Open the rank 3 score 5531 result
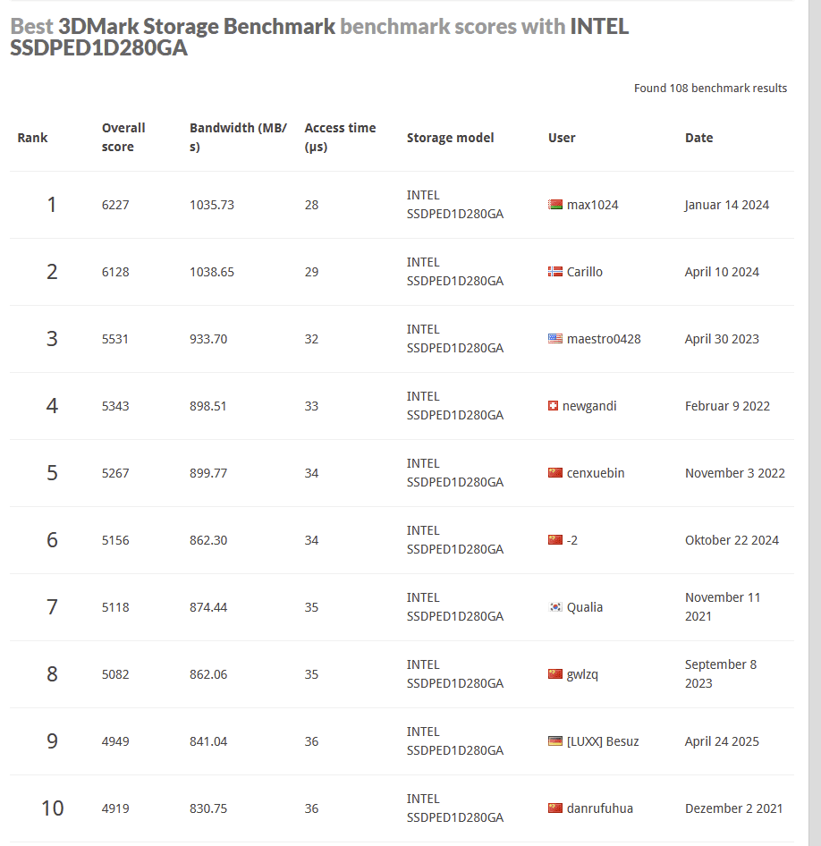This screenshot has width=821, height=846. [x=115, y=339]
